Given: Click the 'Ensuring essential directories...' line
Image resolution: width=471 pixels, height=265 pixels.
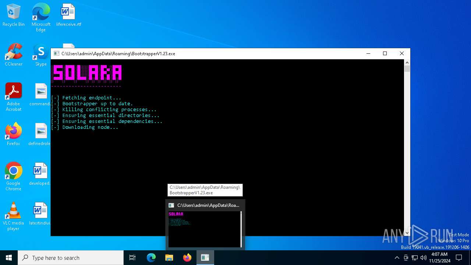Looking at the screenshot, I should pos(105,116).
